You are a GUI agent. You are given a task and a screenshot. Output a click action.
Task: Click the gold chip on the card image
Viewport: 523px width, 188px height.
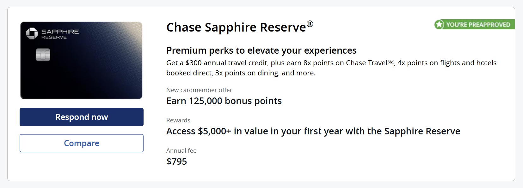[43, 55]
